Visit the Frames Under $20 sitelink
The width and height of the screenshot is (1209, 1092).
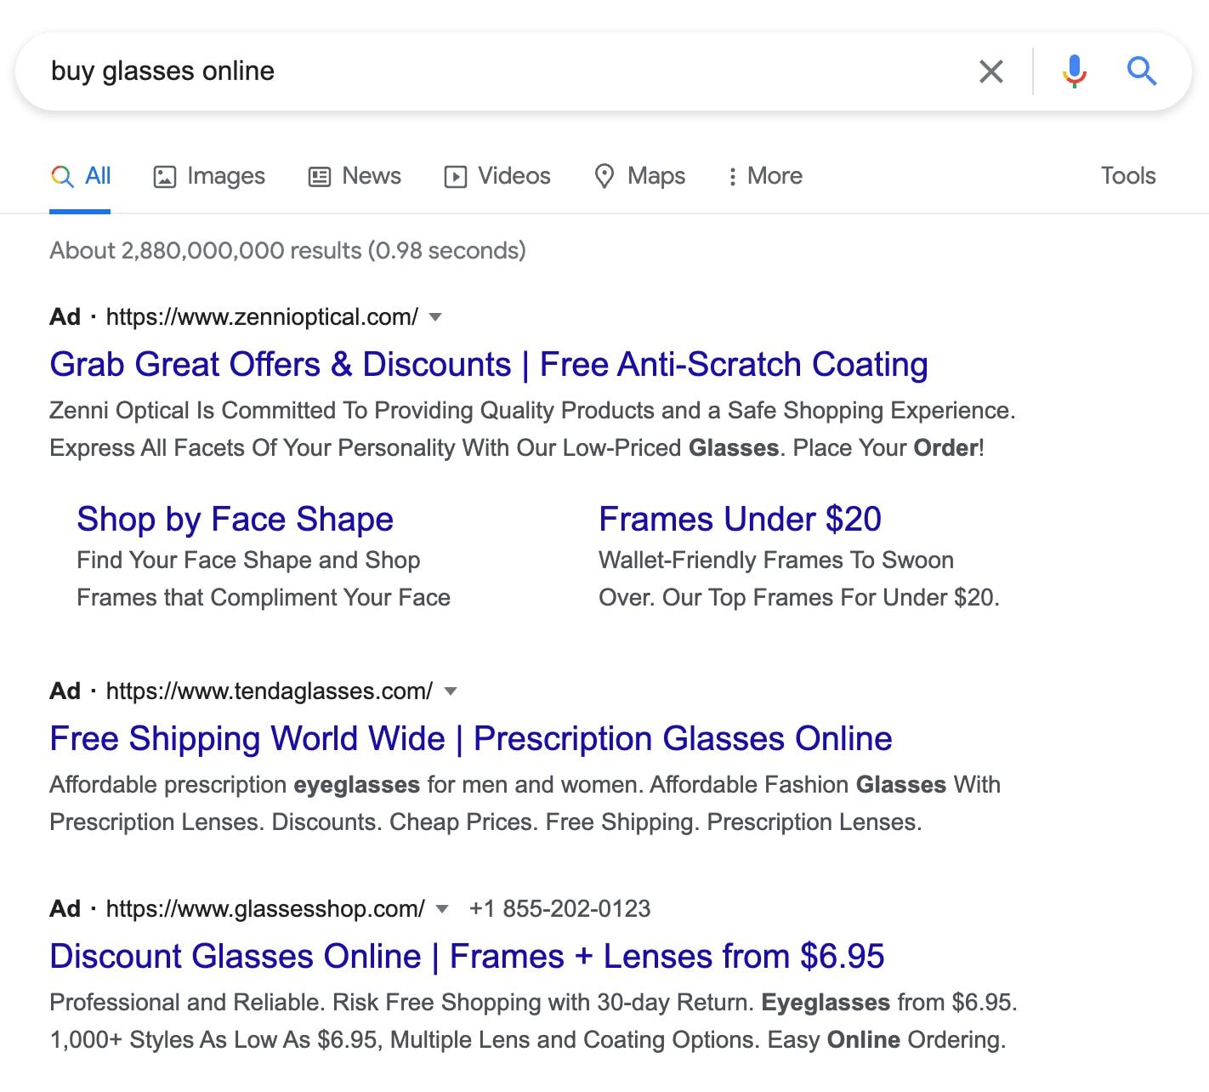pos(740,520)
